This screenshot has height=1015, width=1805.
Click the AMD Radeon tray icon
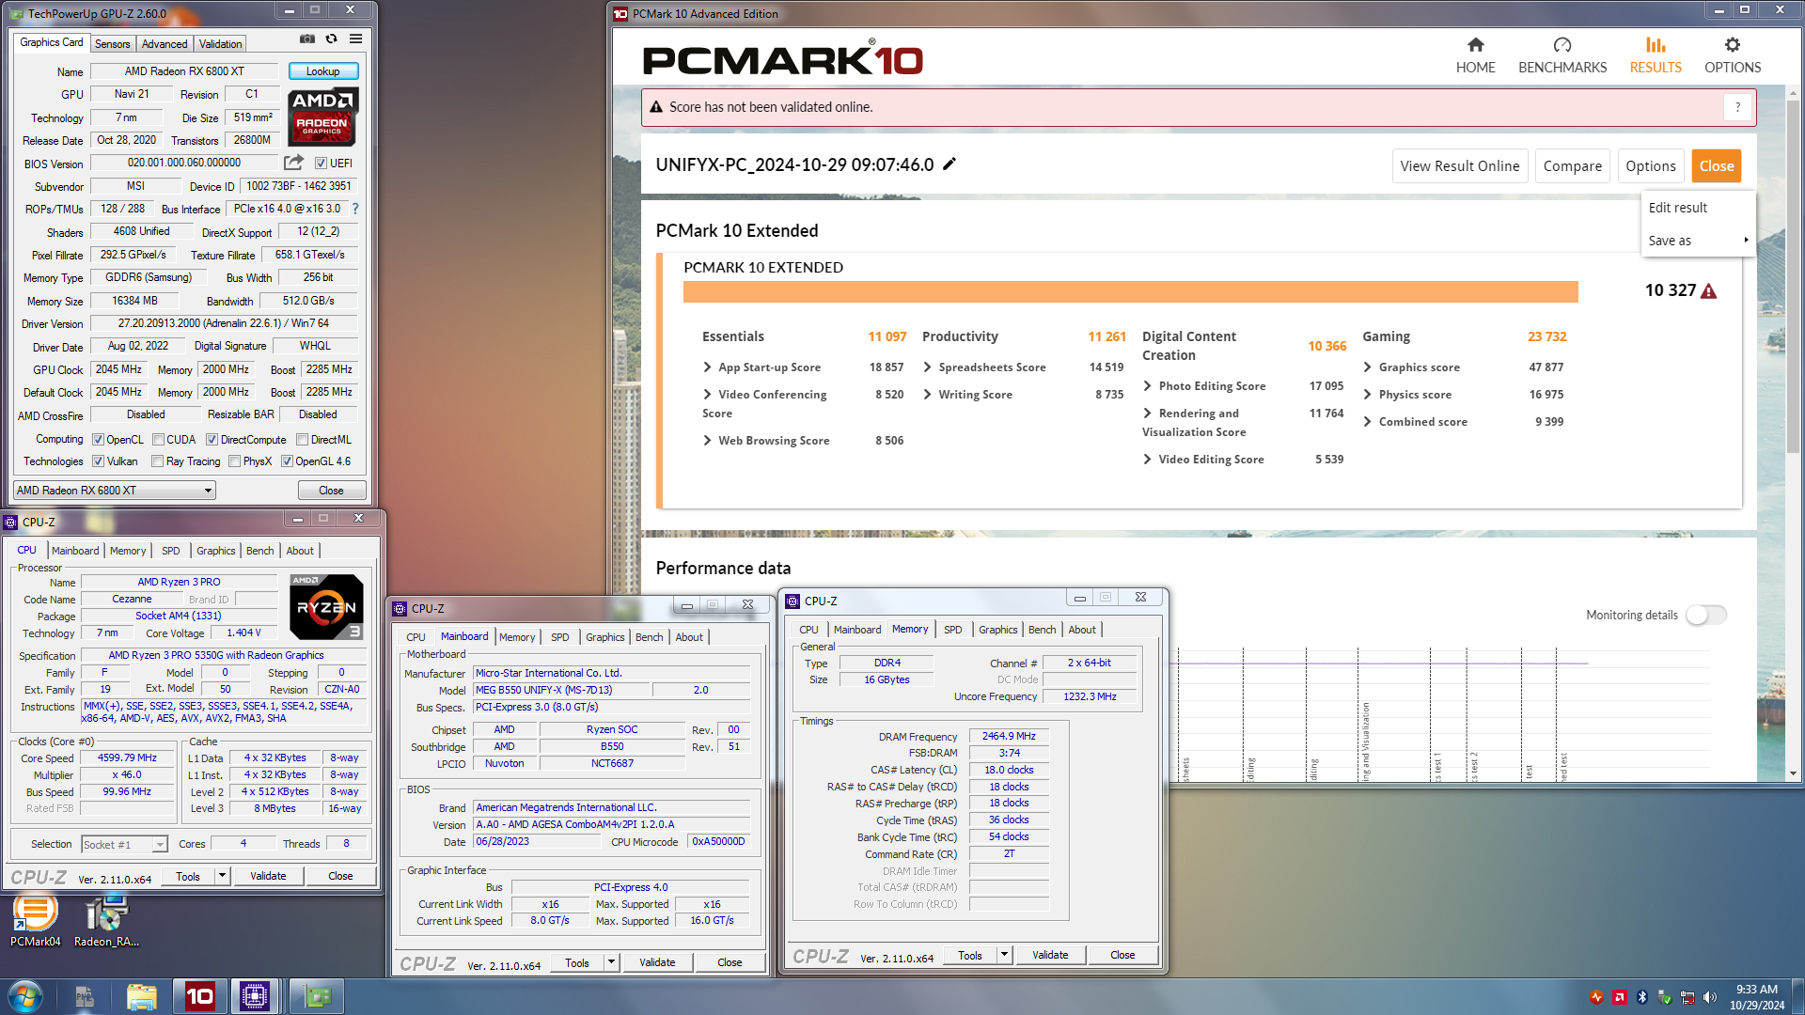1620,997
